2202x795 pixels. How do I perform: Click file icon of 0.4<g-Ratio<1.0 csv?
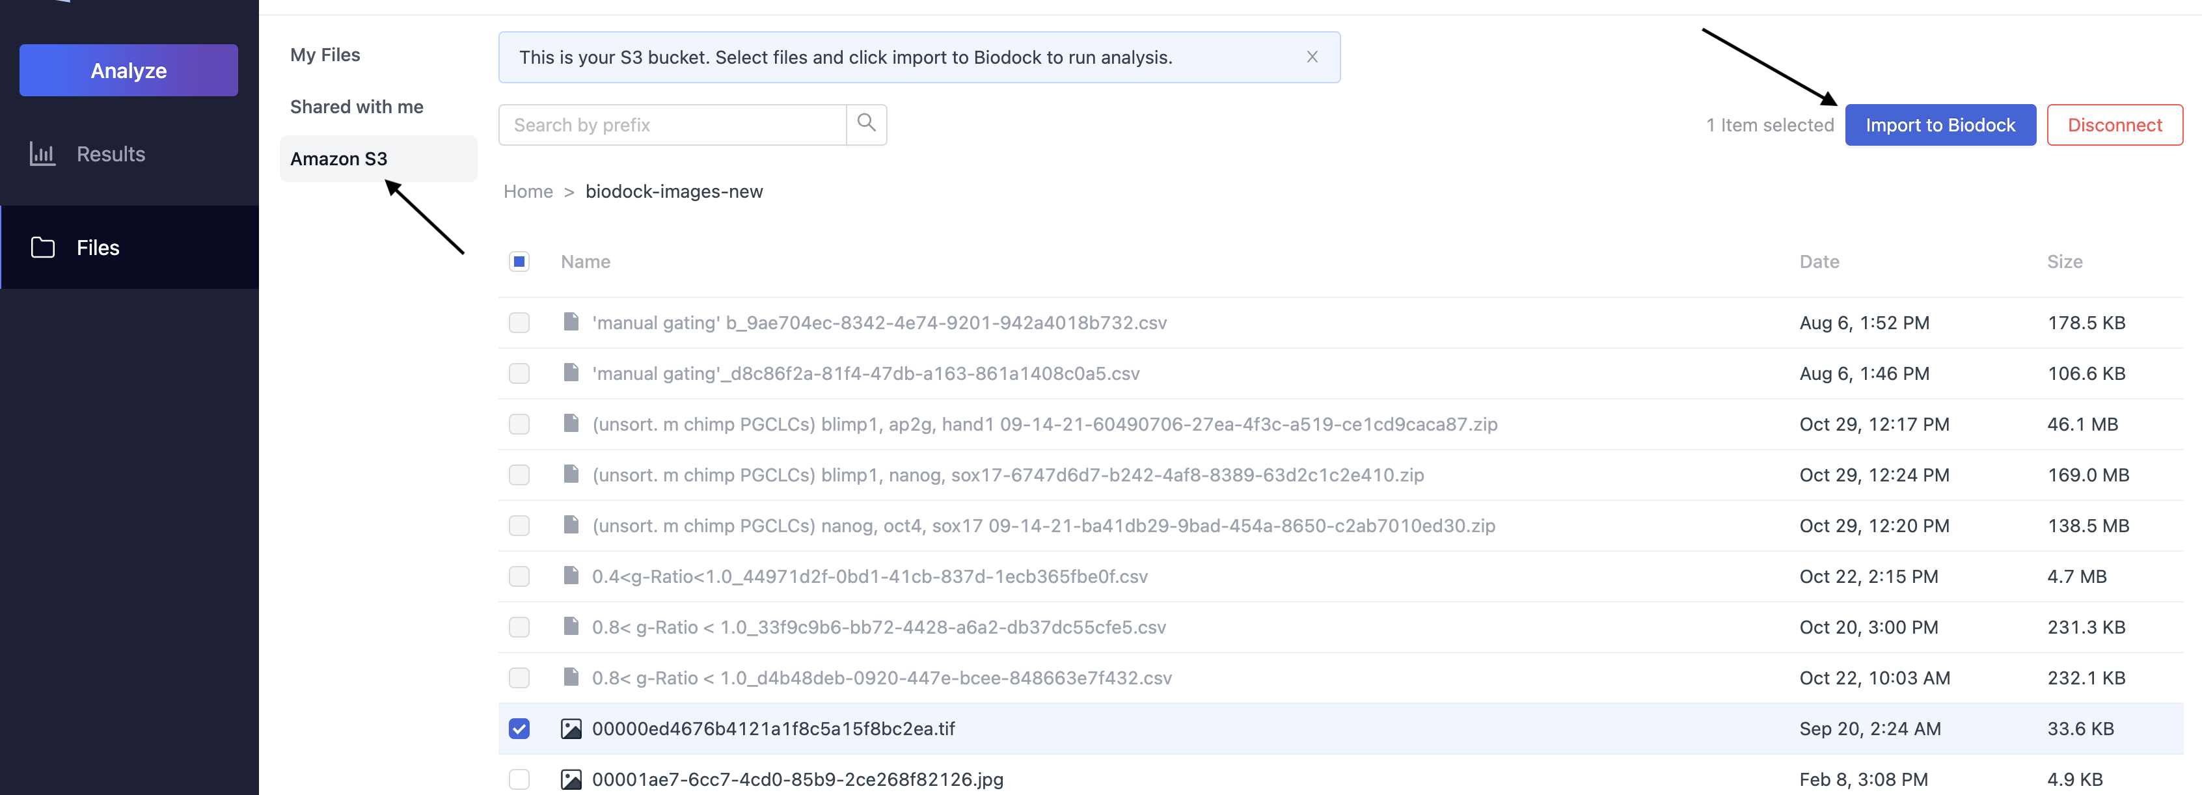point(570,576)
